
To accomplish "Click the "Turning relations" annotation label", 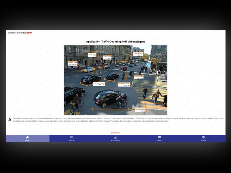I will [141, 110].
